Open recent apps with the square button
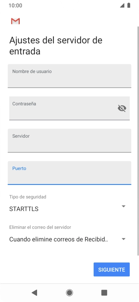The height and width of the screenshot is (302, 139). point(104,293)
